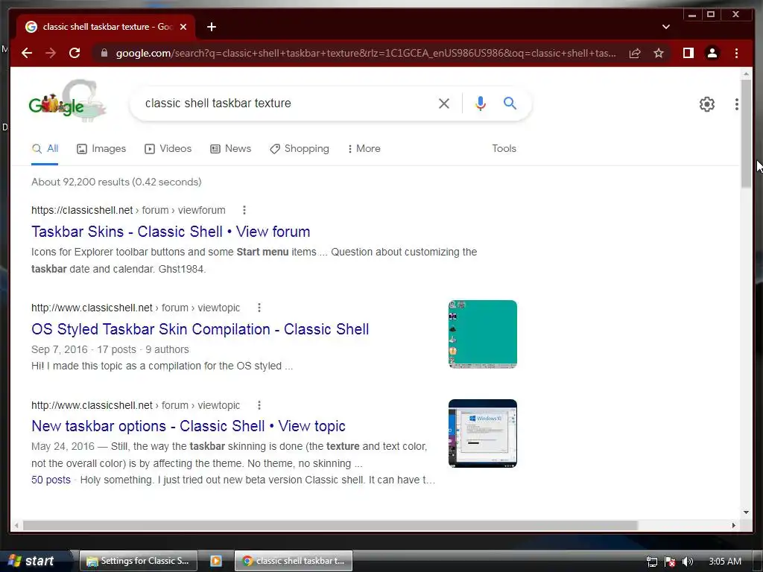This screenshot has height=572, width=763.
Task: Click the security flag tray icon
Action: [670, 562]
